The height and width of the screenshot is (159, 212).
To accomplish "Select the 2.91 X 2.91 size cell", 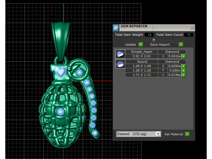I will point(142,56).
